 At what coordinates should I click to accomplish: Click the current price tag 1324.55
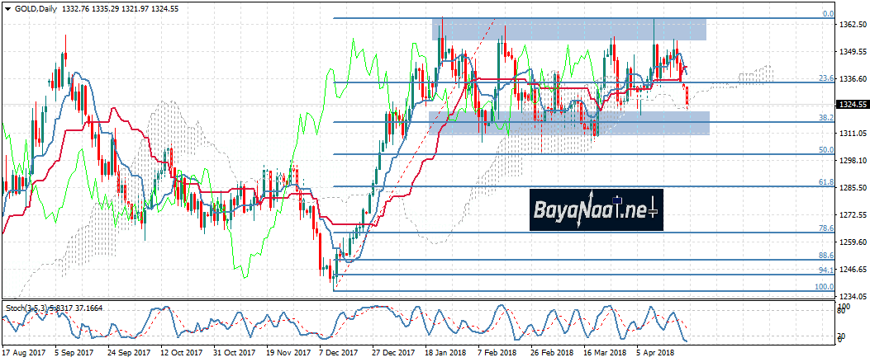click(852, 105)
